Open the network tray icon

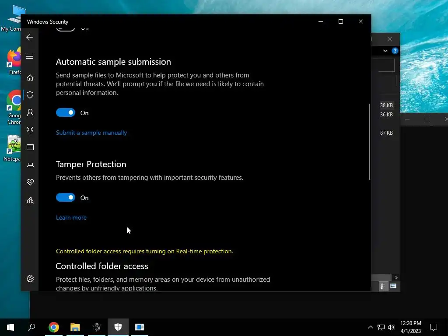click(381, 327)
